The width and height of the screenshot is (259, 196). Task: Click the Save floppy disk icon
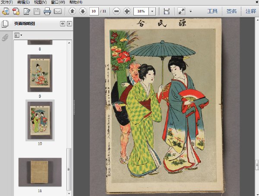[x=37, y=11]
